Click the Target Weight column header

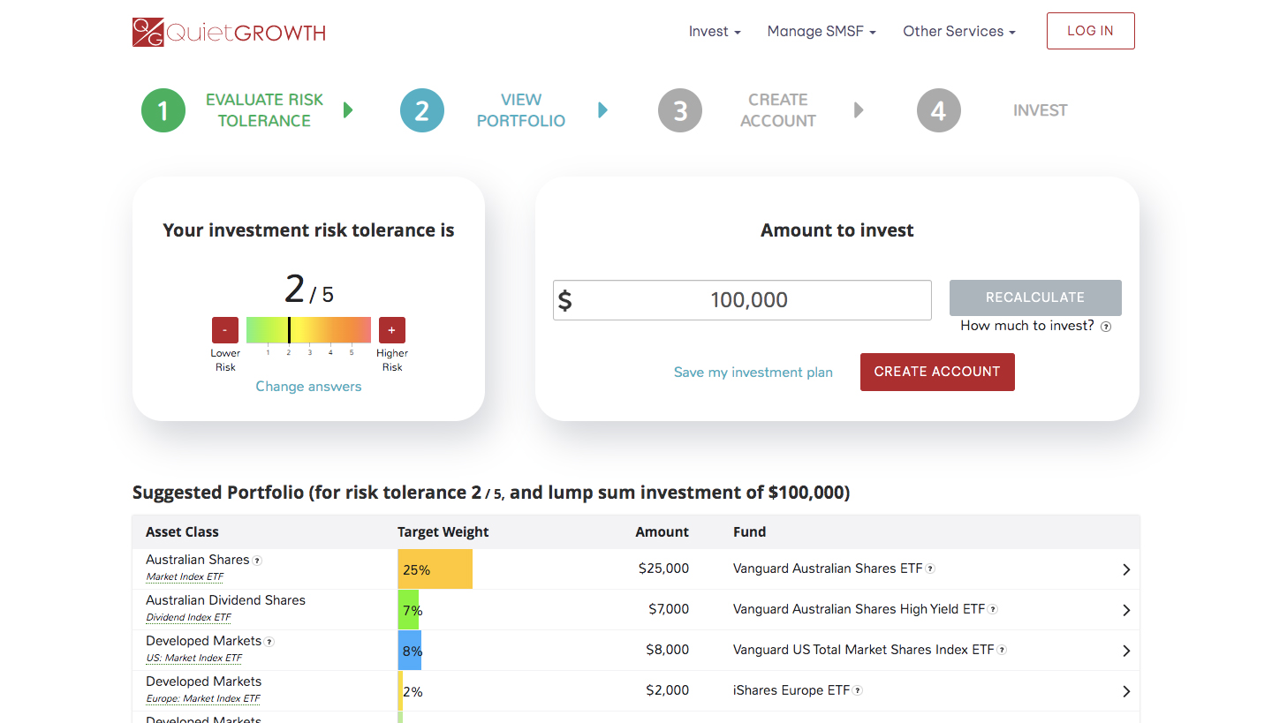tap(443, 532)
